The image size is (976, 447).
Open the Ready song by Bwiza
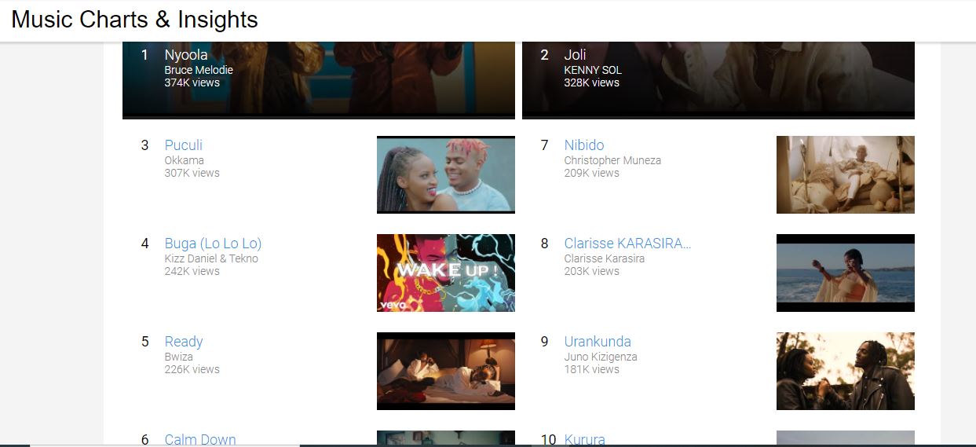(x=184, y=342)
